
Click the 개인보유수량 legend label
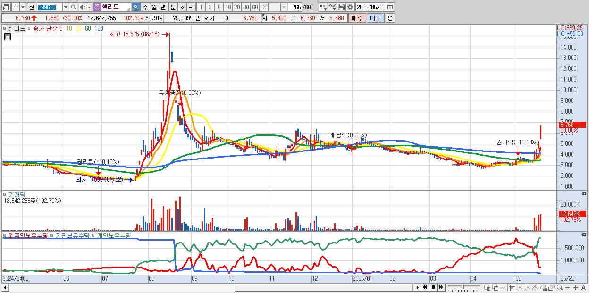coord(114,235)
